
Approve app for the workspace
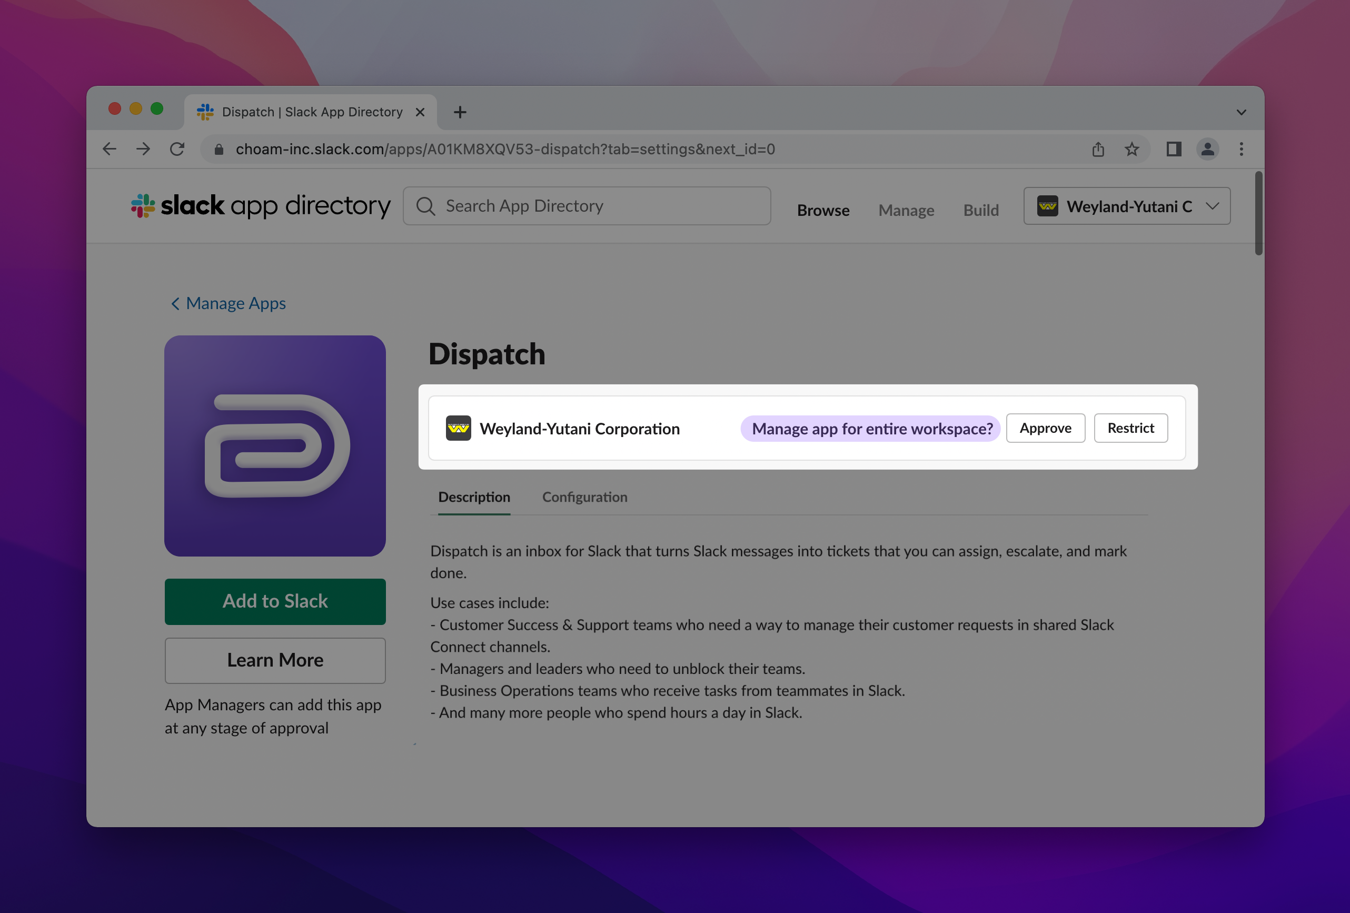(x=1045, y=428)
